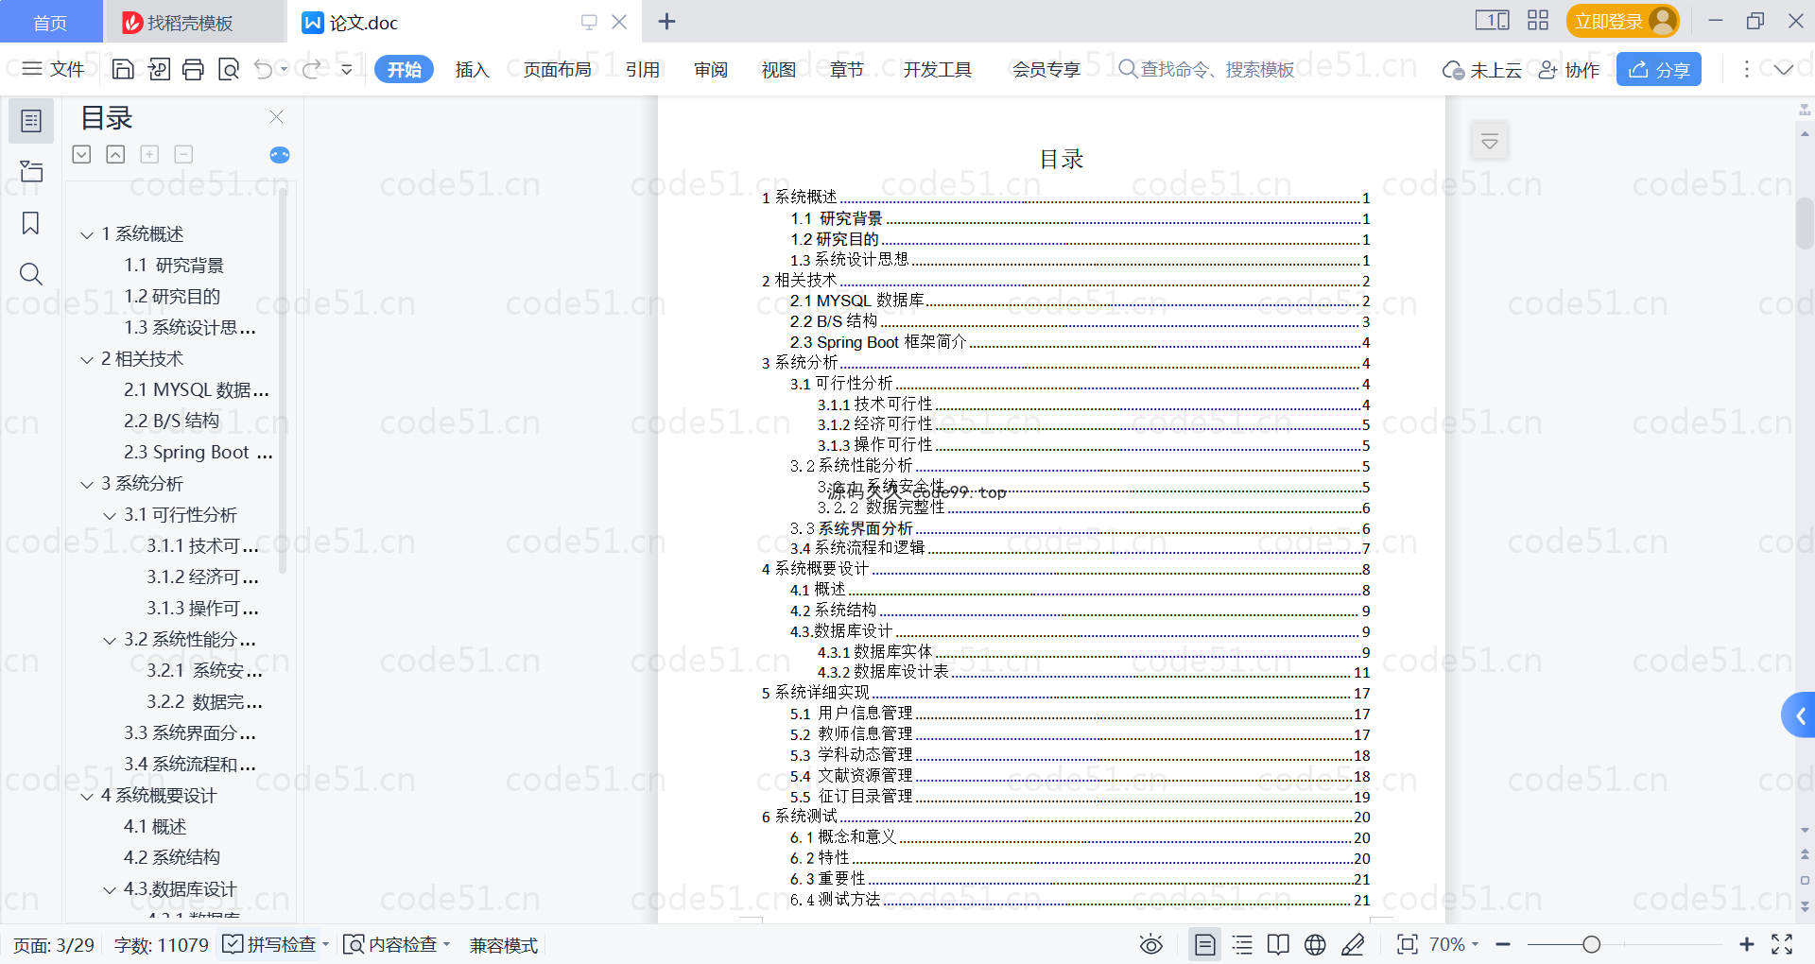The image size is (1815, 964).
Task: Open the chapter navigation sidebar icon
Action: click(x=31, y=171)
